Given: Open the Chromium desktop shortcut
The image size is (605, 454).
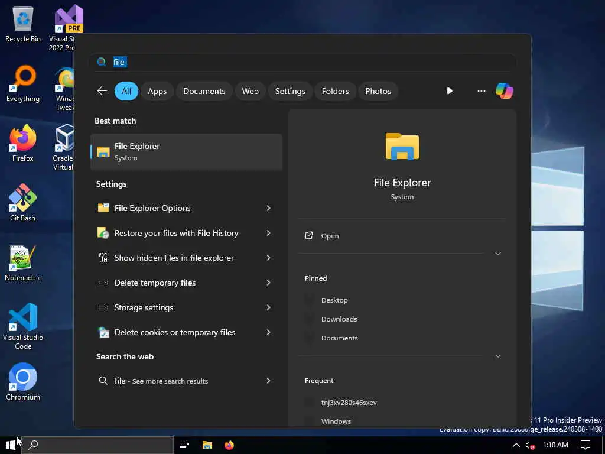Looking at the screenshot, I should 23,381.
